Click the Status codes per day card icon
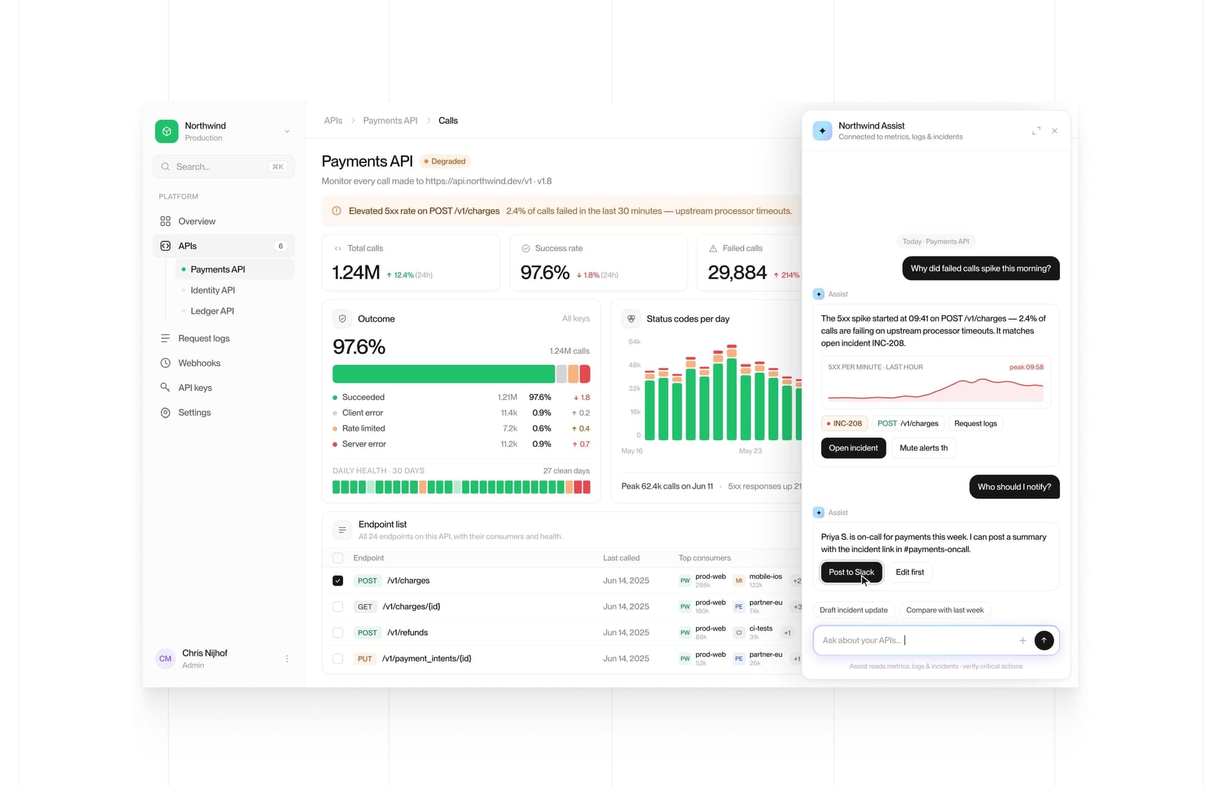The width and height of the screenshot is (1222, 786). tap(631, 319)
